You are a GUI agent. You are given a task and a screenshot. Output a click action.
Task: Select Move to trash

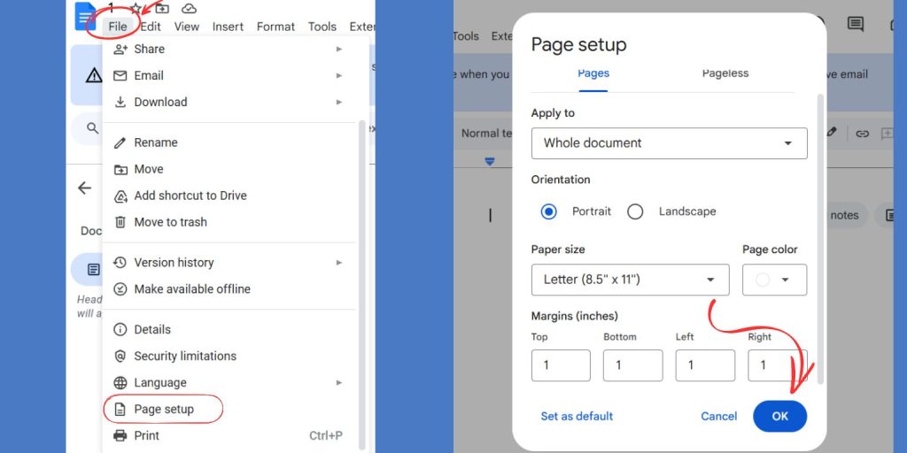pos(230,222)
